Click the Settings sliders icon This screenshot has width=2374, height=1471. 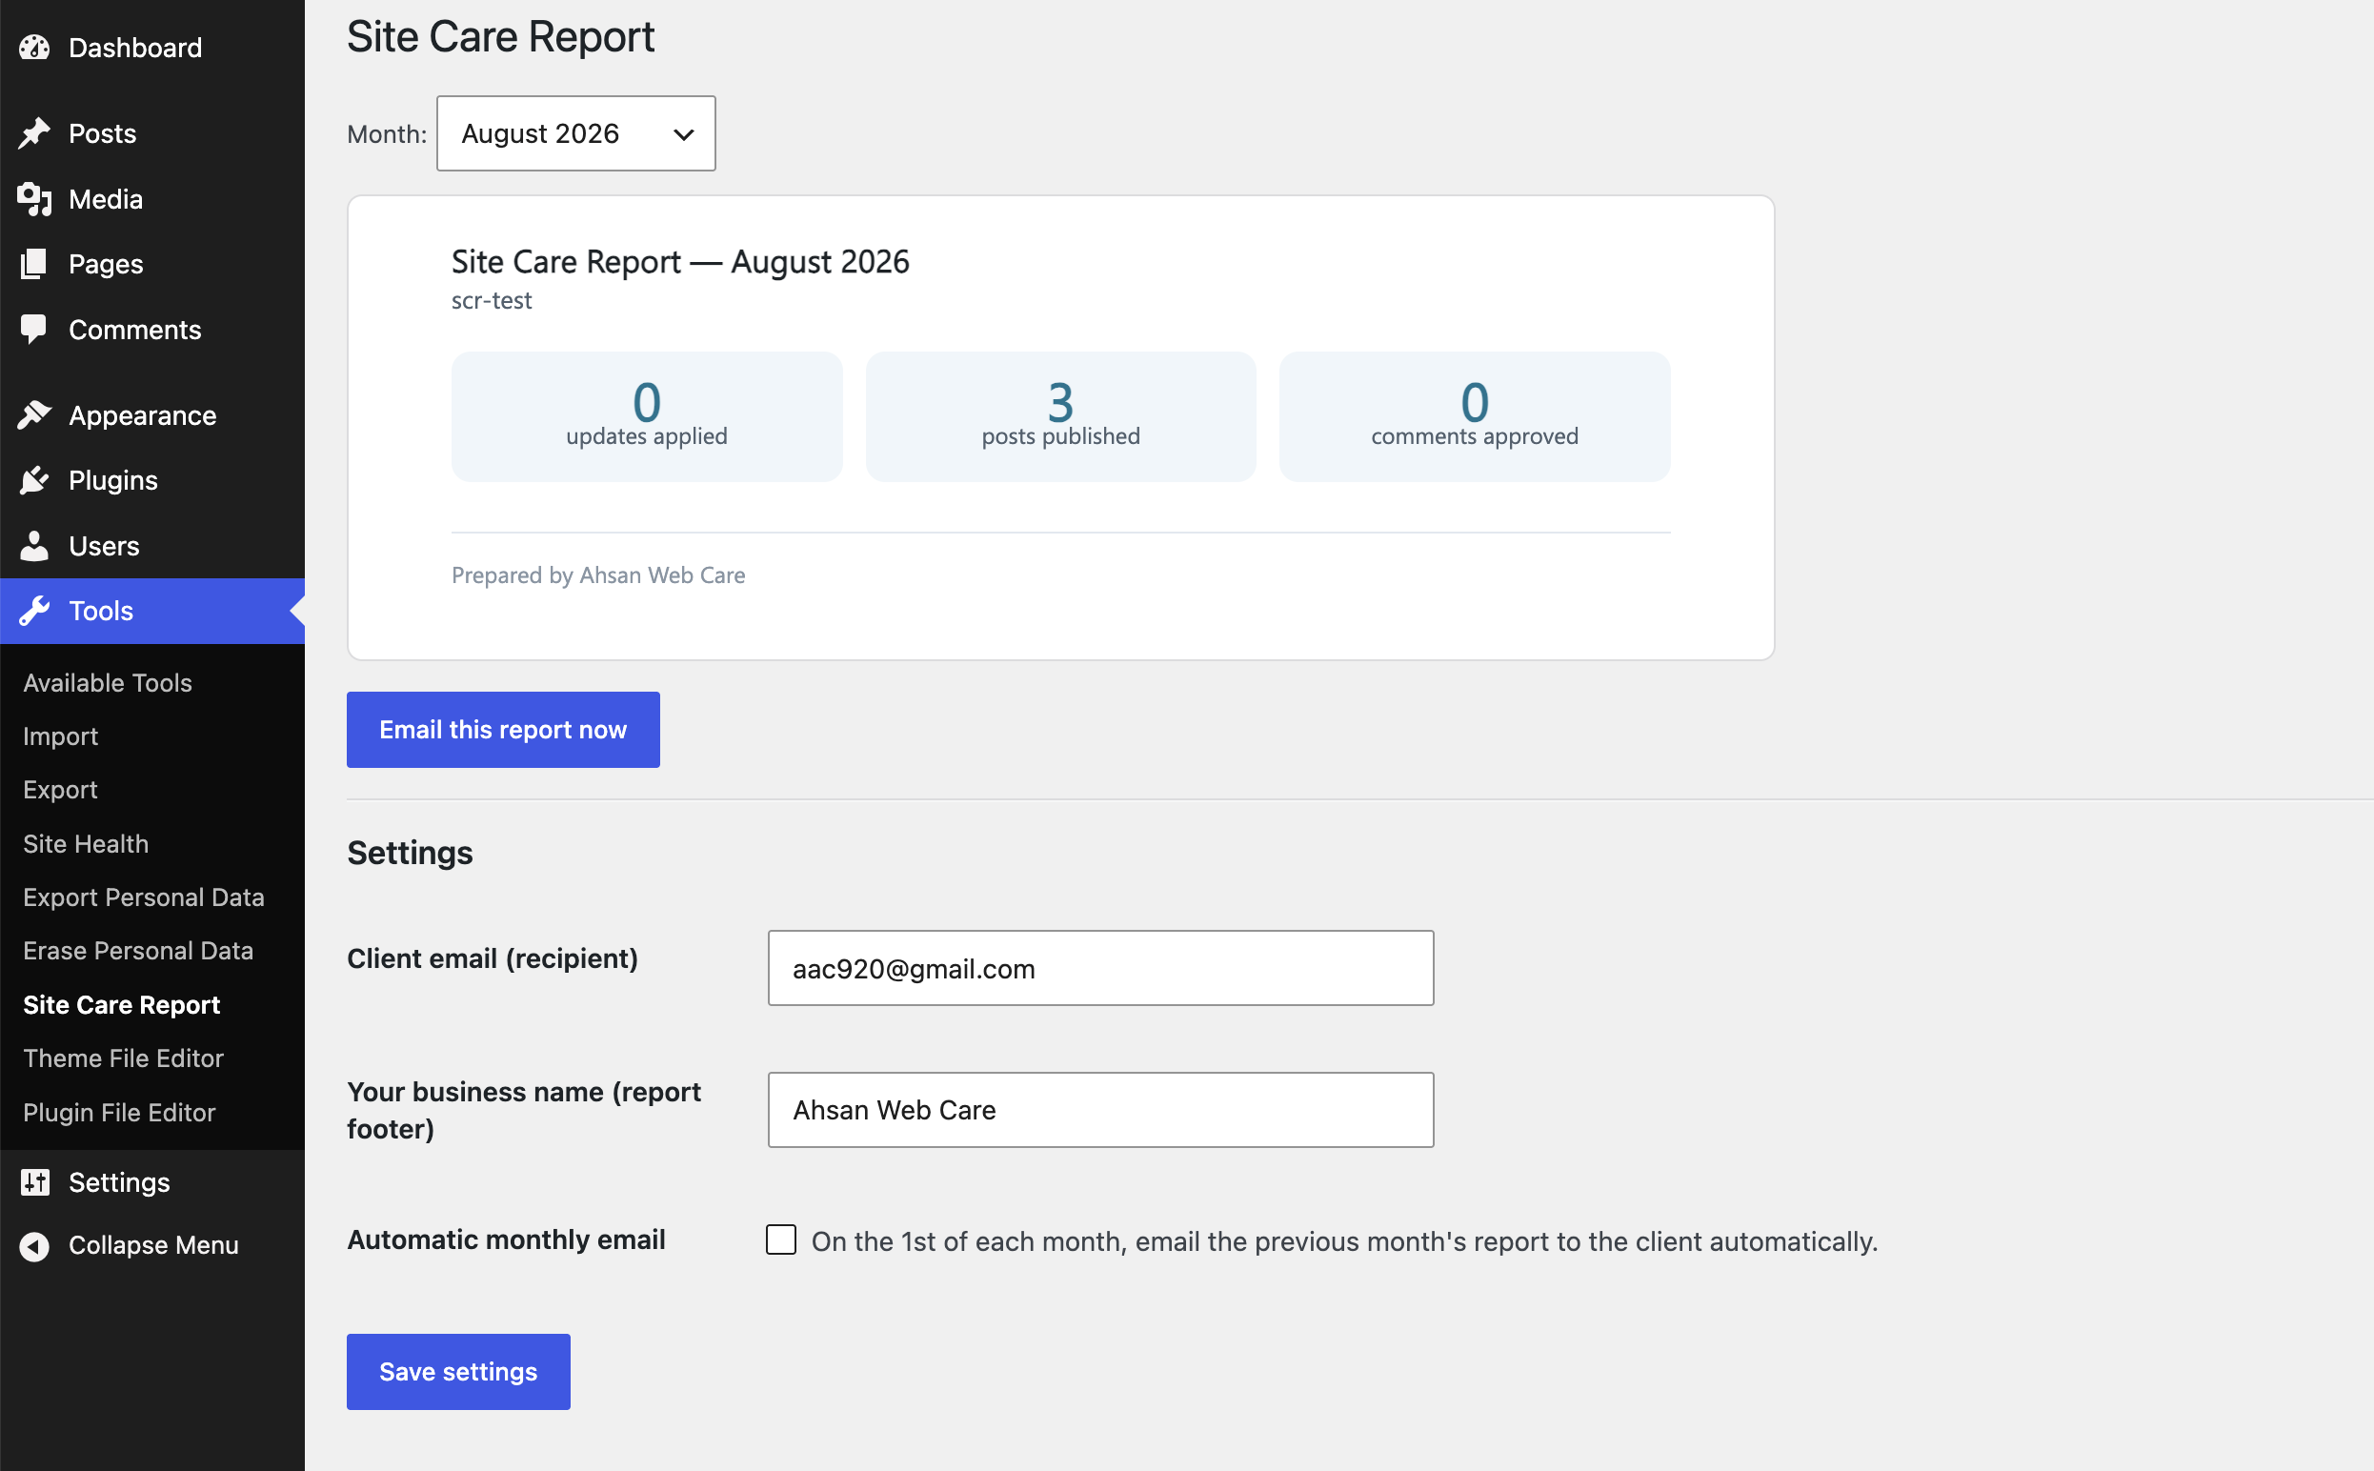tap(34, 1182)
